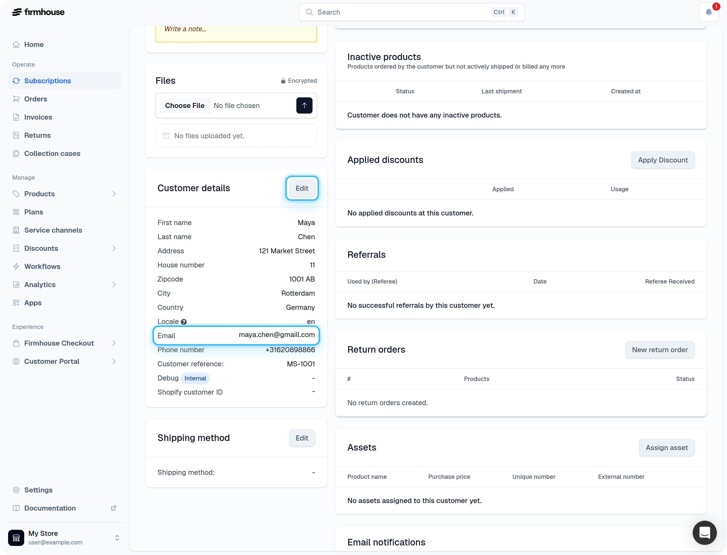Open Workflows in the sidebar
Viewport: 727px width, 555px height.
click(64, 266)
